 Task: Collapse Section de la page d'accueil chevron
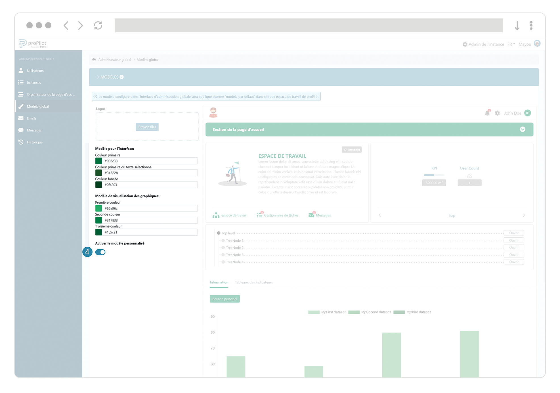[x=522, y=129]
